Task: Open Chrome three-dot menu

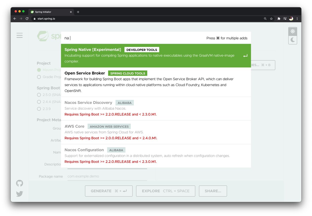Action: pyautogui.click(x=297, y=19)
